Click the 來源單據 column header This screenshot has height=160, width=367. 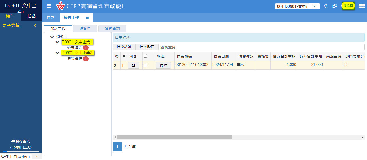click(x=333, y=56)
